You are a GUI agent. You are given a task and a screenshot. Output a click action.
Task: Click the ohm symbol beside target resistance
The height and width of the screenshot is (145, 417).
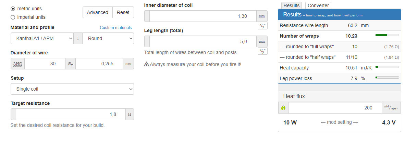(x=130, y=114)
